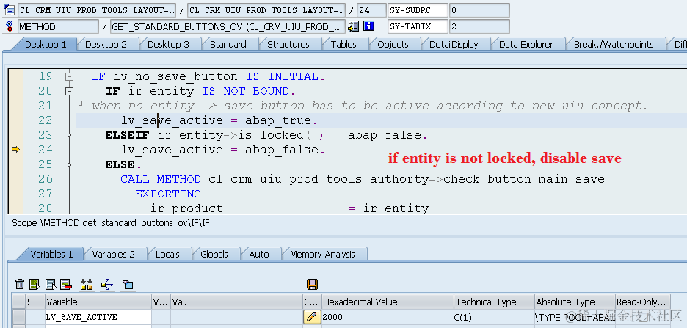The height and width of the screenshot is (328, 687).
Task: Click the GET_STANDARD_BUTTONS_OV method name field
Action: pos(228,26)
